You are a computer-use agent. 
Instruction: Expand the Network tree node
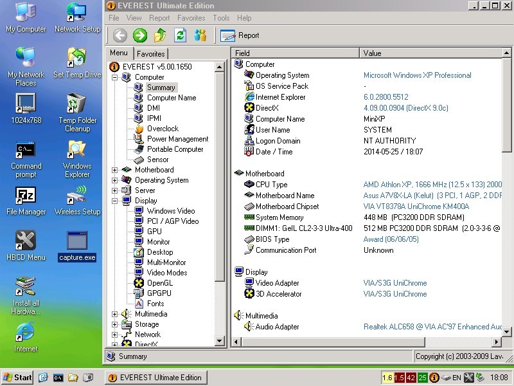(x=114, y=335)
